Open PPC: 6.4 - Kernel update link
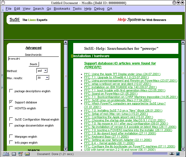Image resolution: width=186 pixels, height=157 pixels. 109,143
